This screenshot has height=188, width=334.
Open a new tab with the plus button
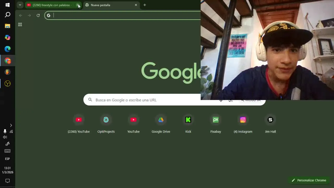tap(145, 5)
